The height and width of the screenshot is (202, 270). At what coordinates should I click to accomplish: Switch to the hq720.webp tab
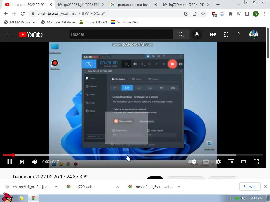point(186,5)
